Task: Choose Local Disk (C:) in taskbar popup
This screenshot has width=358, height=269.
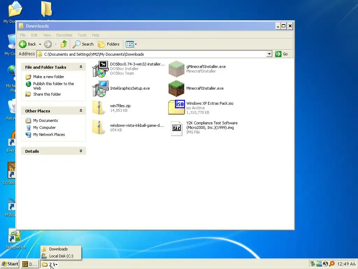Action: click(x=61, y=256)
